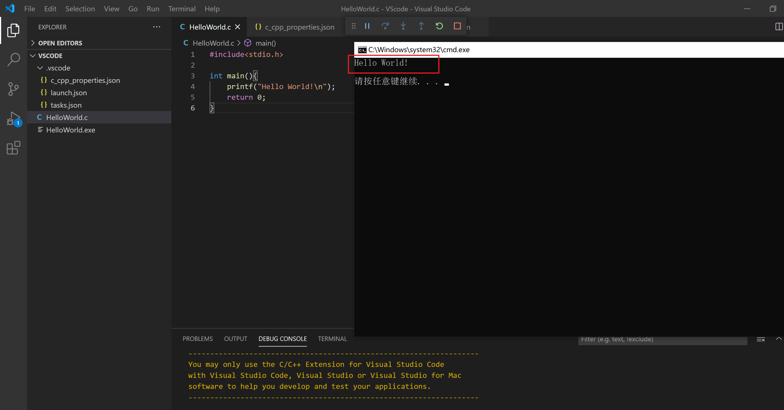Clear the Debug Console output

click(761, 339)
